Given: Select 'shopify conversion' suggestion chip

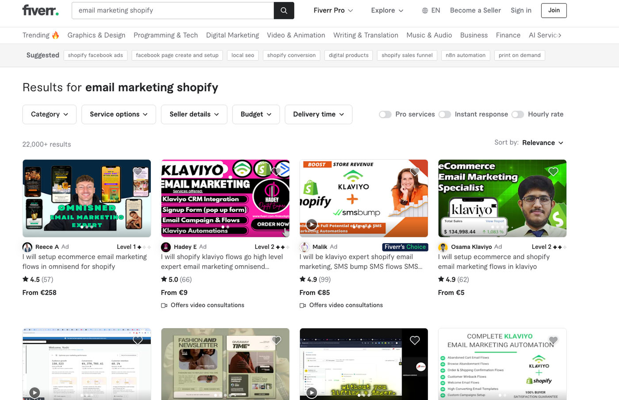Looking at the screenshot, I should [291, 55].
